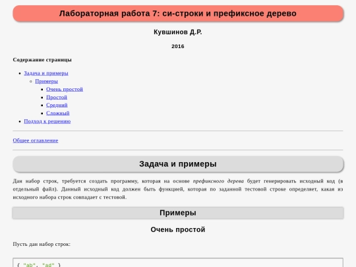Click the code block with "ab", "ad"

click(178, 262)
